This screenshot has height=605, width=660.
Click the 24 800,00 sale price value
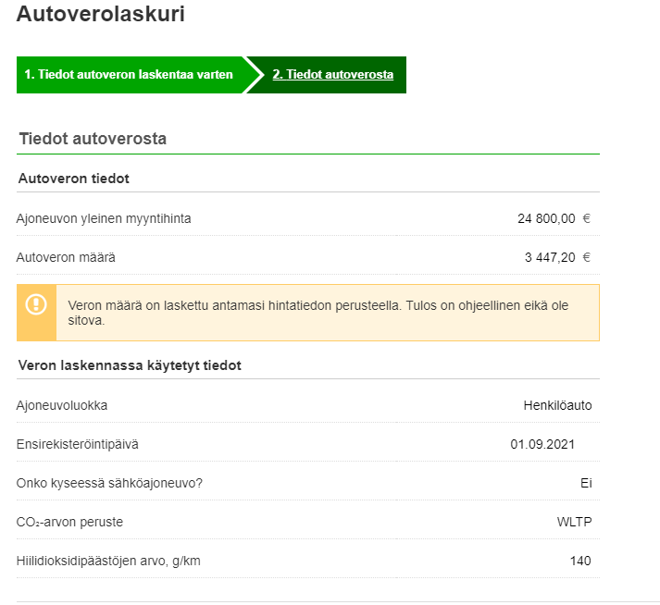(546, 219)
